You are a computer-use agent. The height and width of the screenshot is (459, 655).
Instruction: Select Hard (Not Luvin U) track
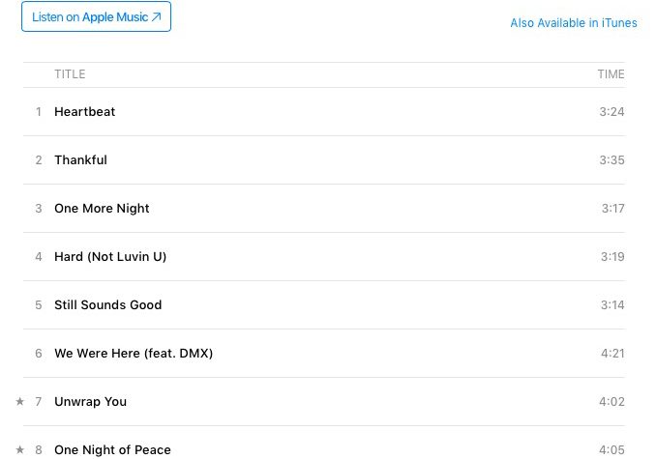[x=110, y=257]
